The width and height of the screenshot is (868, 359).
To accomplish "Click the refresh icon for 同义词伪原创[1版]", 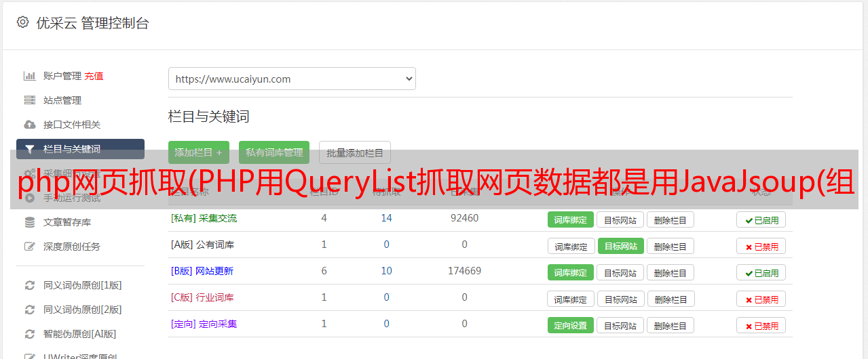I will tap(30, 285).
